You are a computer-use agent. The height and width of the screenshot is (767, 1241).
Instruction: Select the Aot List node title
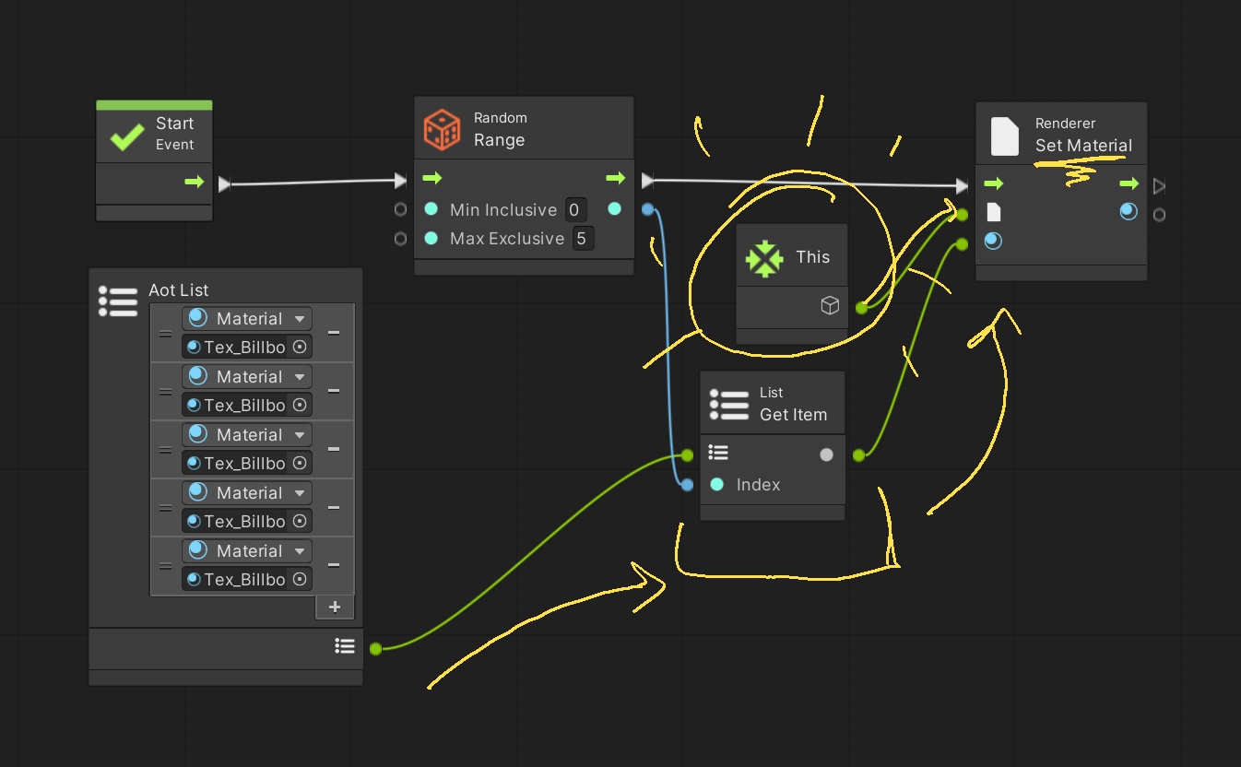point(179,290)
